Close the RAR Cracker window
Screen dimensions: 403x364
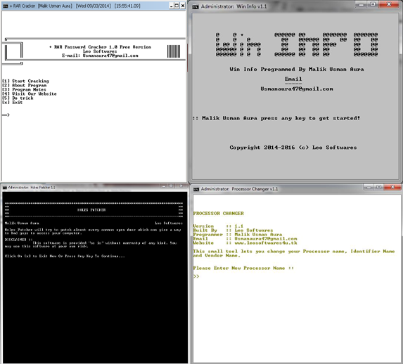(183, 6)
